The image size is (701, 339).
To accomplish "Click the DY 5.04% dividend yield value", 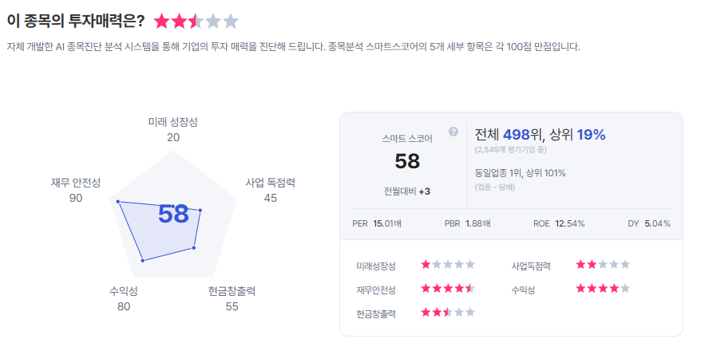I will pyautogui.click(x=657, y=223).
